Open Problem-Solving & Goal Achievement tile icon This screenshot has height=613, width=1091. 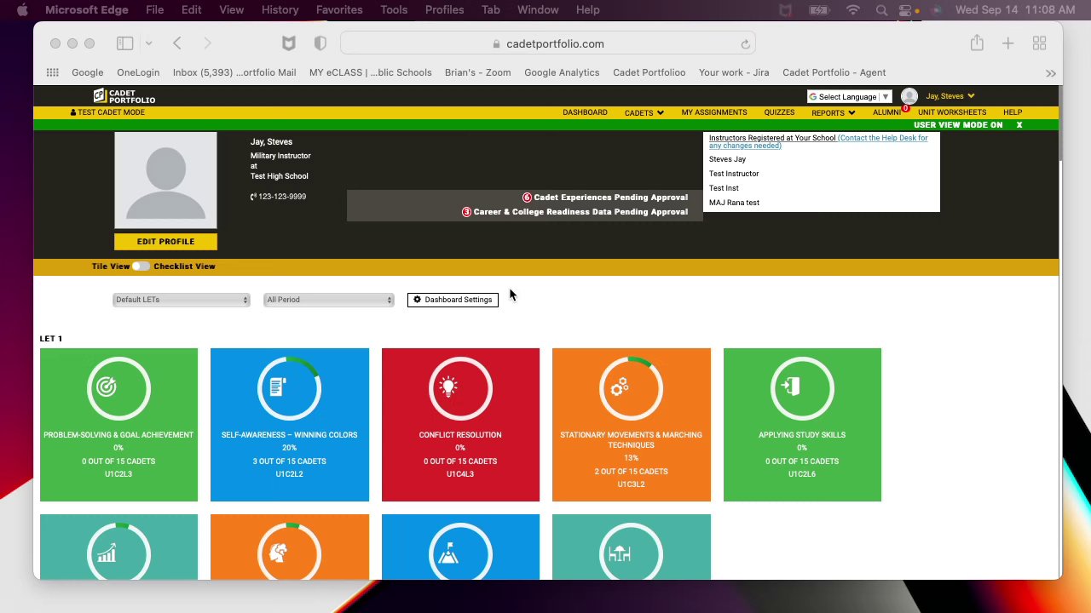(107, 387)
